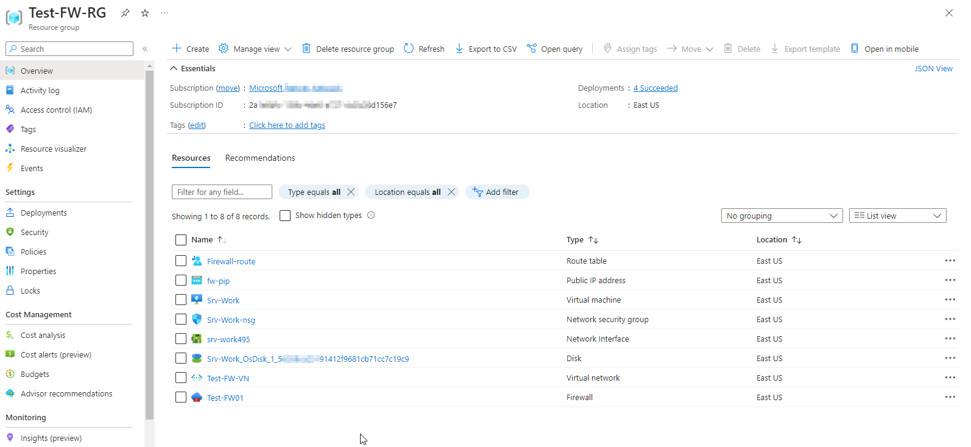This screenshot has height=447, width=971.
Task: Open row menu for fw-pip
Action: point(950,280)
